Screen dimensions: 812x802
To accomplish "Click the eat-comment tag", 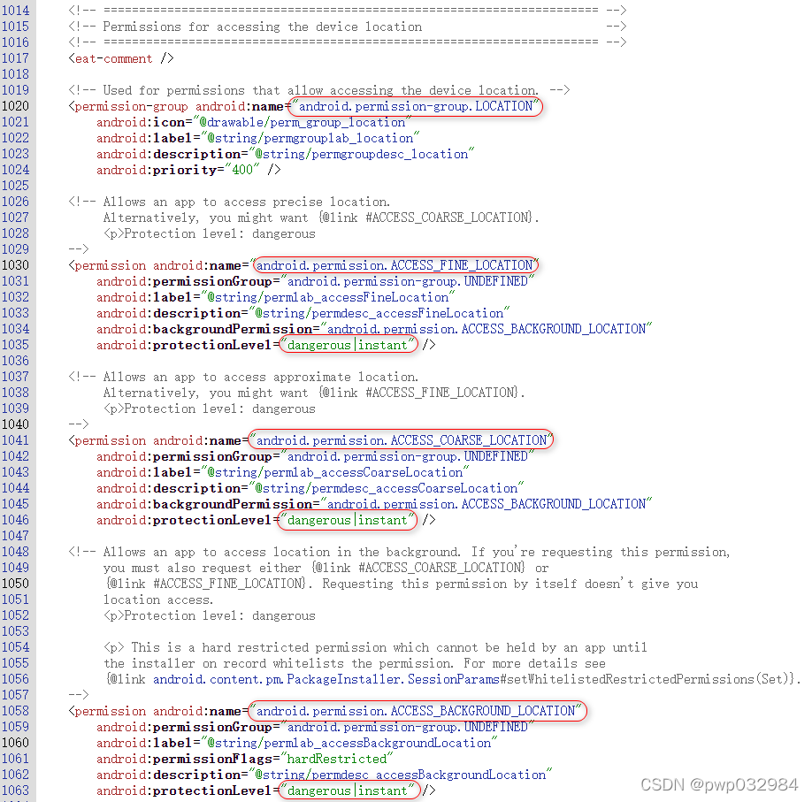I will [x=120, y=58].
